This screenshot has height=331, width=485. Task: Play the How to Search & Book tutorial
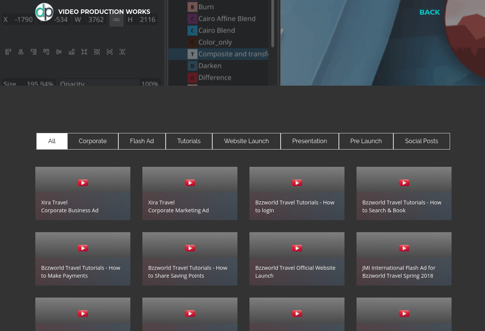point(404,183)
